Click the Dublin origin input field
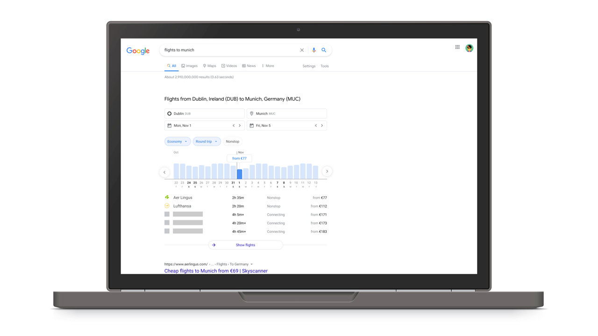The image size is (598, 336). (204, 113)
